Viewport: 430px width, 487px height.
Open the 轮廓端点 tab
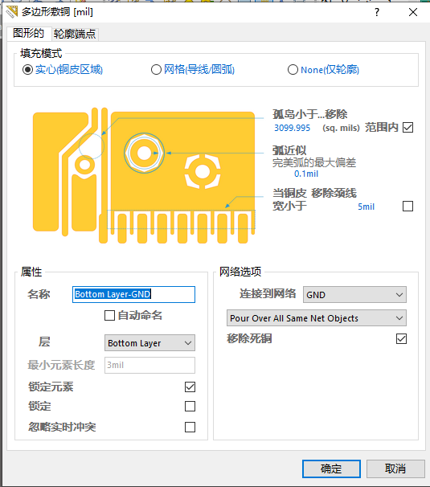pyautogui.click(x=75, y=34)
